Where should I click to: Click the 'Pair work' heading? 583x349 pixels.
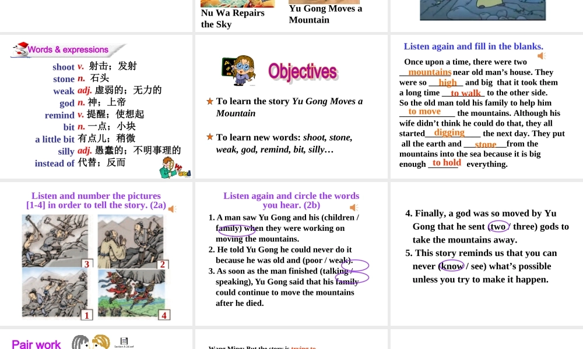pos(36,344)
